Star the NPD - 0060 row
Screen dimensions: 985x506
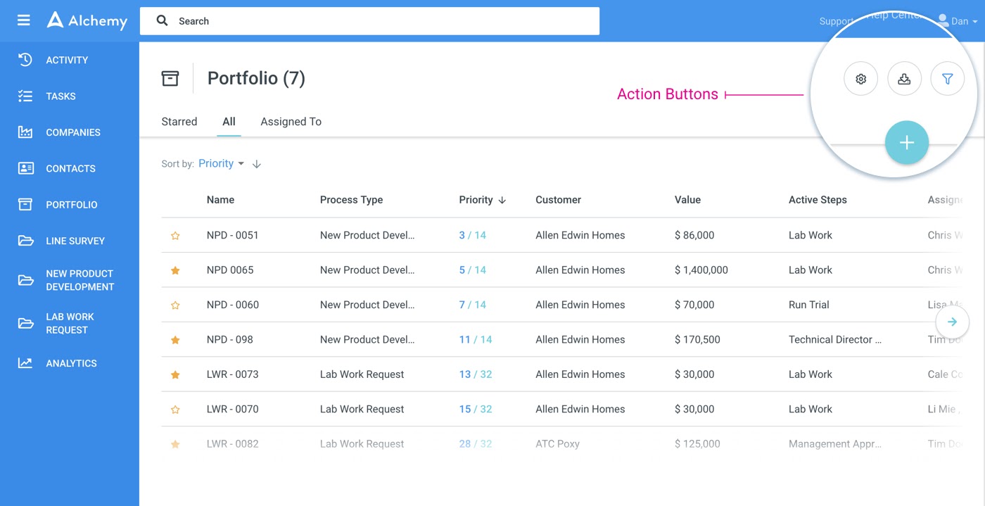[175, 305]
